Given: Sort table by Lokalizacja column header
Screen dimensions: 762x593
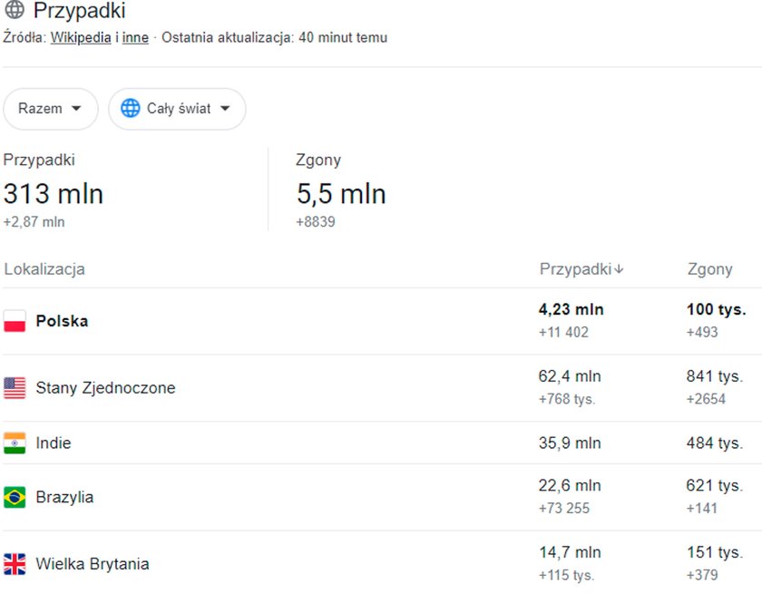Looking at the screenshot, I should 44,269.
